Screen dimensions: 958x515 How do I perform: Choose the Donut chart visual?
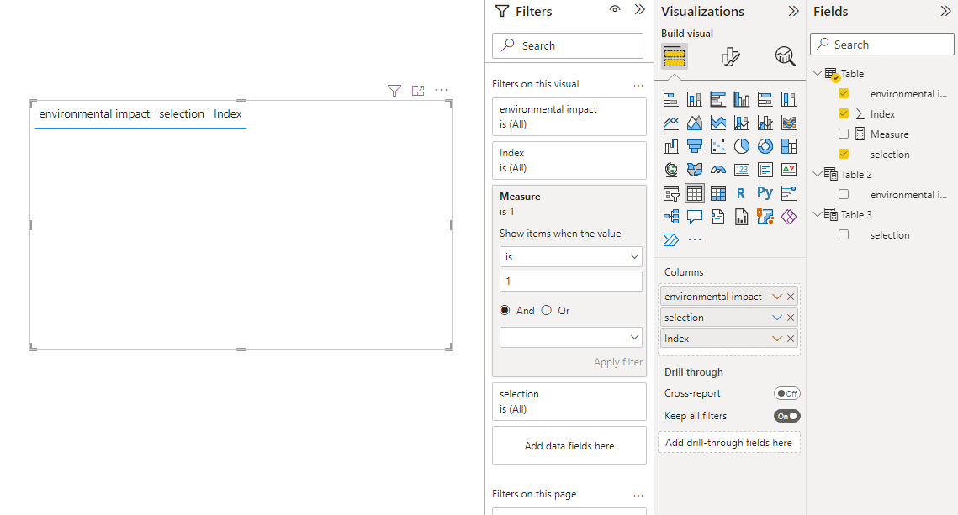click(x=765, y=146)
